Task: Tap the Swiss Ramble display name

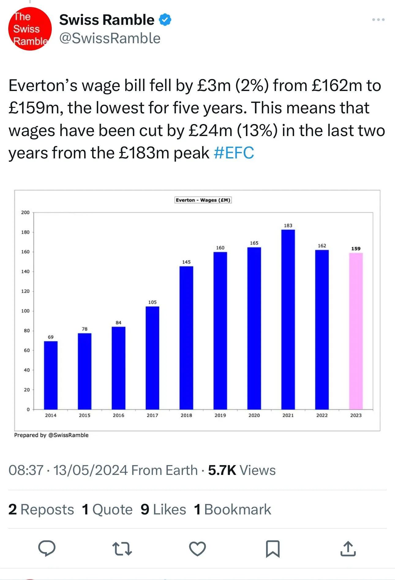Action: [x=107, y=20]
